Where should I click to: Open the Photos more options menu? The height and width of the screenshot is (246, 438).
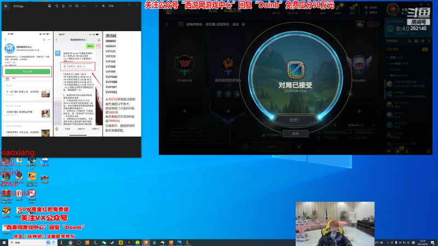click(84, 6)
